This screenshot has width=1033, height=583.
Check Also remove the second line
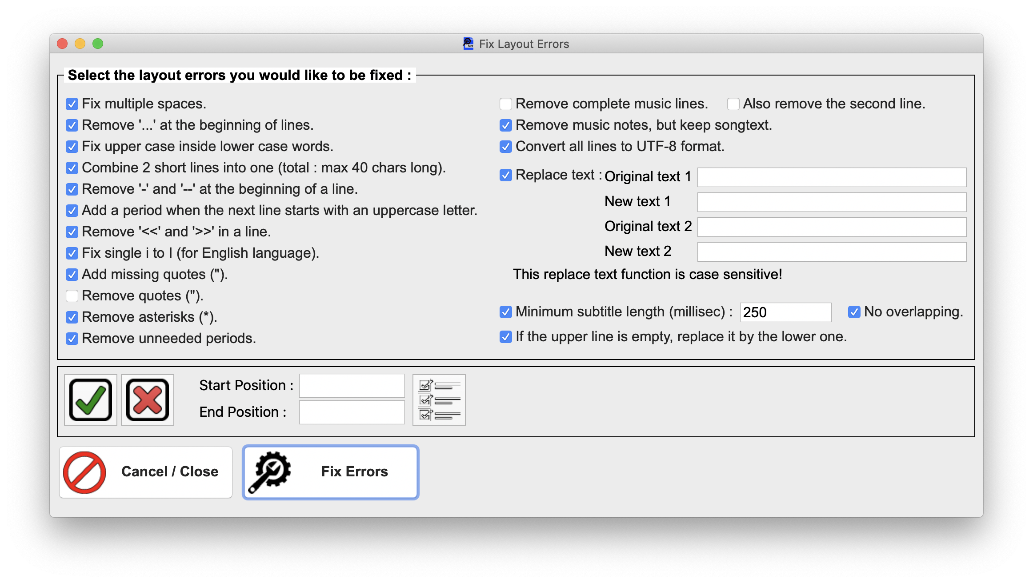(x=733, y=104)
